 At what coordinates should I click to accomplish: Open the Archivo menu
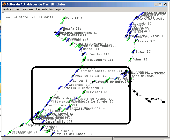(x=8, y=9)
